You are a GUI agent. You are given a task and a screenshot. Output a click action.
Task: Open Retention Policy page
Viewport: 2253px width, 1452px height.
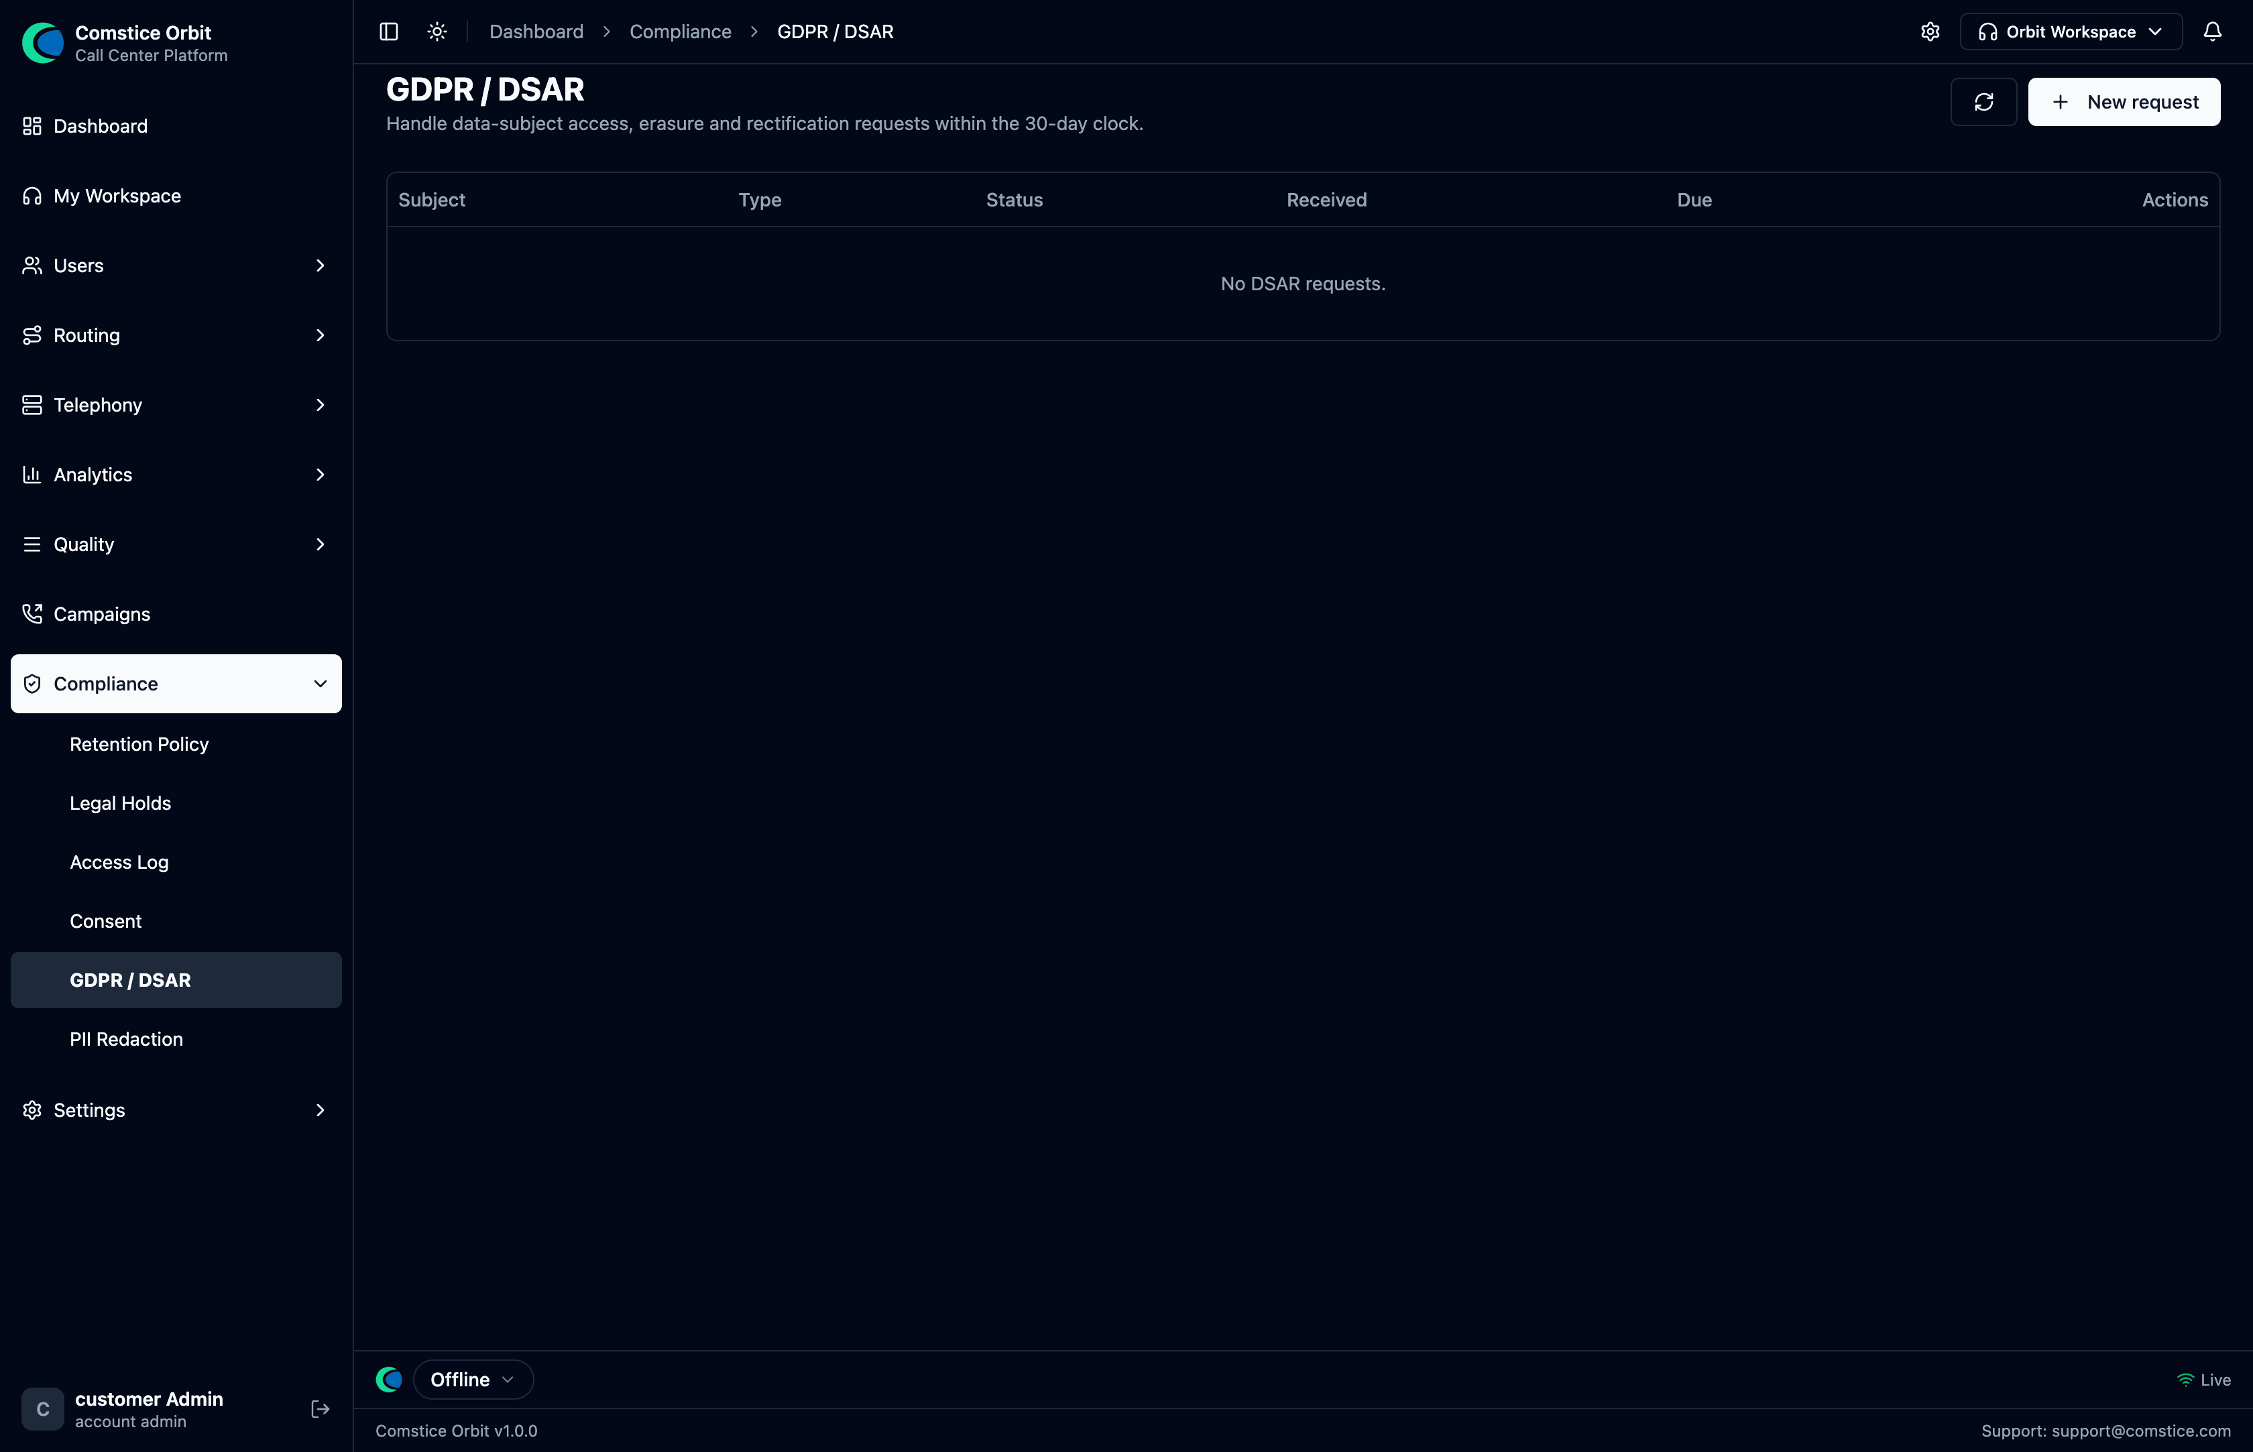(176, 745)
